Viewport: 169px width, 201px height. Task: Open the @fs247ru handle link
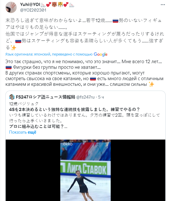85,97
